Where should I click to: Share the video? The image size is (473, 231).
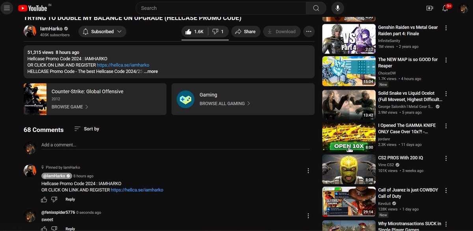(246, 31)
